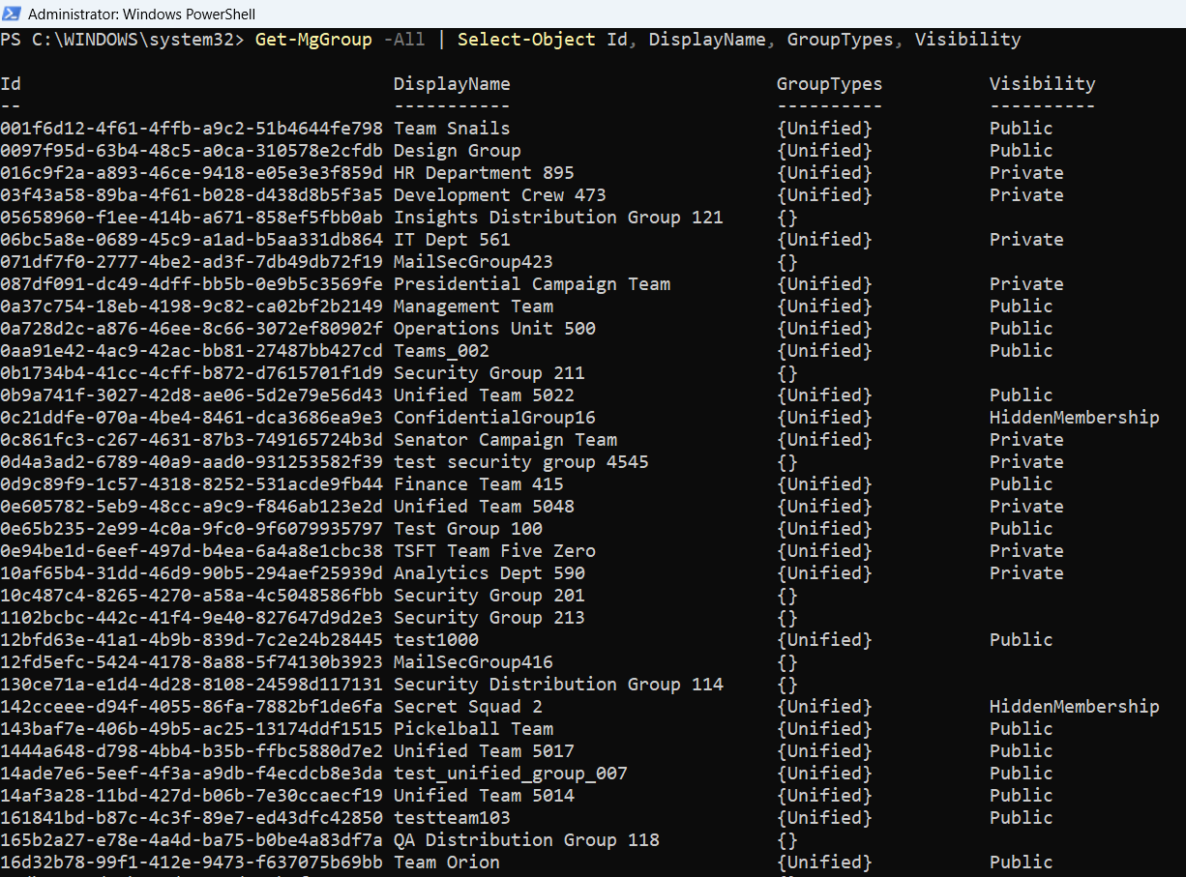
Task: Click the DisplayName column header
Action: click(x=451, y=84)
